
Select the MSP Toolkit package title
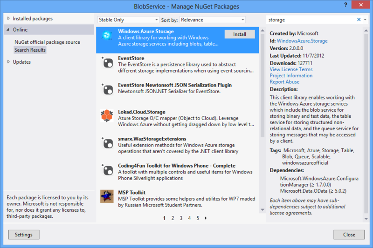pos(132,192)
